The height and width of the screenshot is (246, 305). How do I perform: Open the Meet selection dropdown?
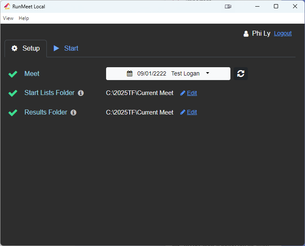click(x=168, y=73)
